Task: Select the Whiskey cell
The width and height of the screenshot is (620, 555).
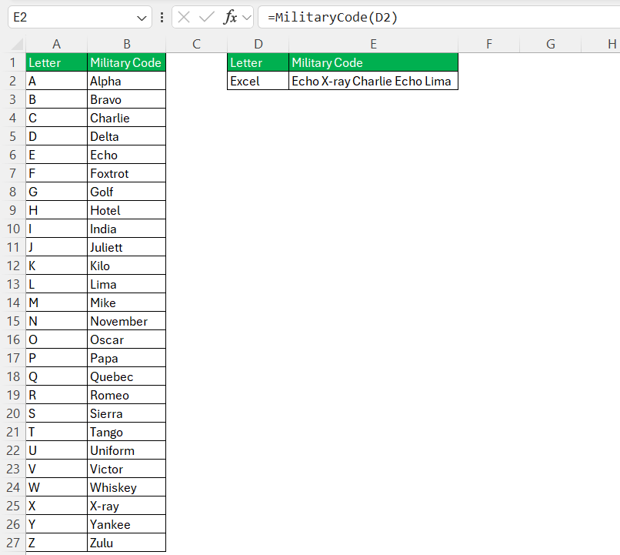Action: pos(126,487)
